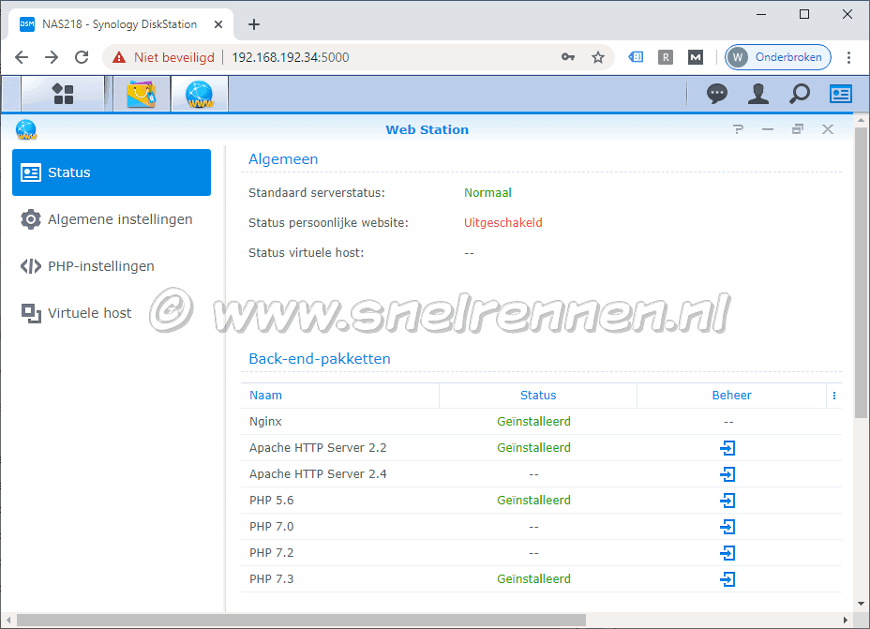The width and height of the screenshot is (870, 629).
Task: Open the DSM search magnifier icon
Action: (x=799, y=94)
